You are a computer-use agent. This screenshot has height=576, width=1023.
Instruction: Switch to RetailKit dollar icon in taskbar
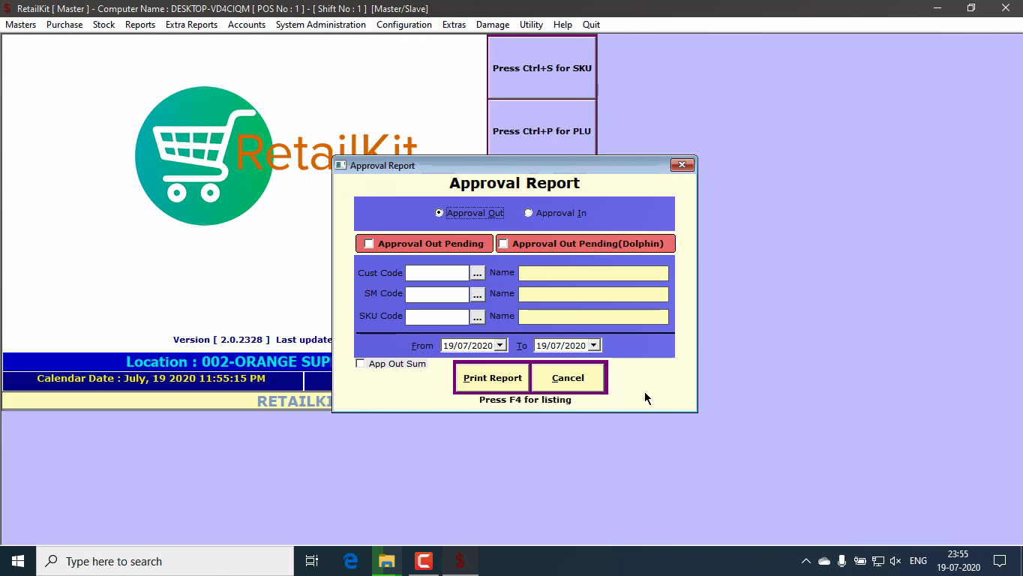point(460,561)
